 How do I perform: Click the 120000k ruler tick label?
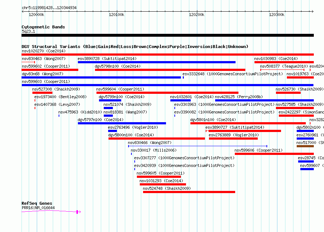tap(36, 15)
